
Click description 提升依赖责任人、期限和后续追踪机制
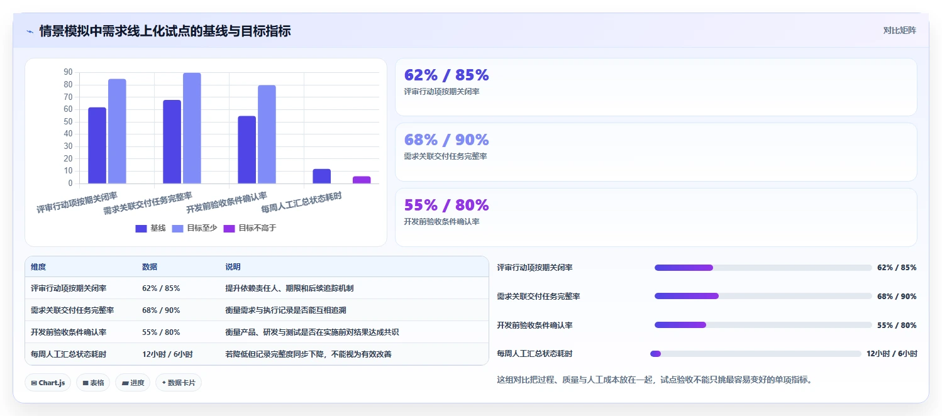tap(289, 288)
